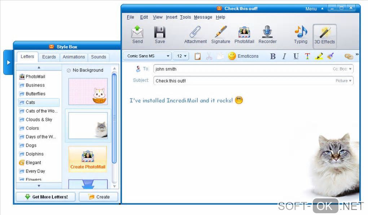Click the To: contact icon
Viewport: 368px width, 215px height.
[x=138, y=69]
